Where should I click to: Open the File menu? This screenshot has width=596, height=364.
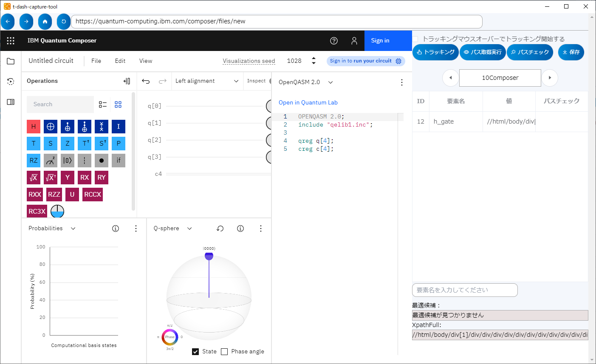pyautogui.click(x=96, y=61)
